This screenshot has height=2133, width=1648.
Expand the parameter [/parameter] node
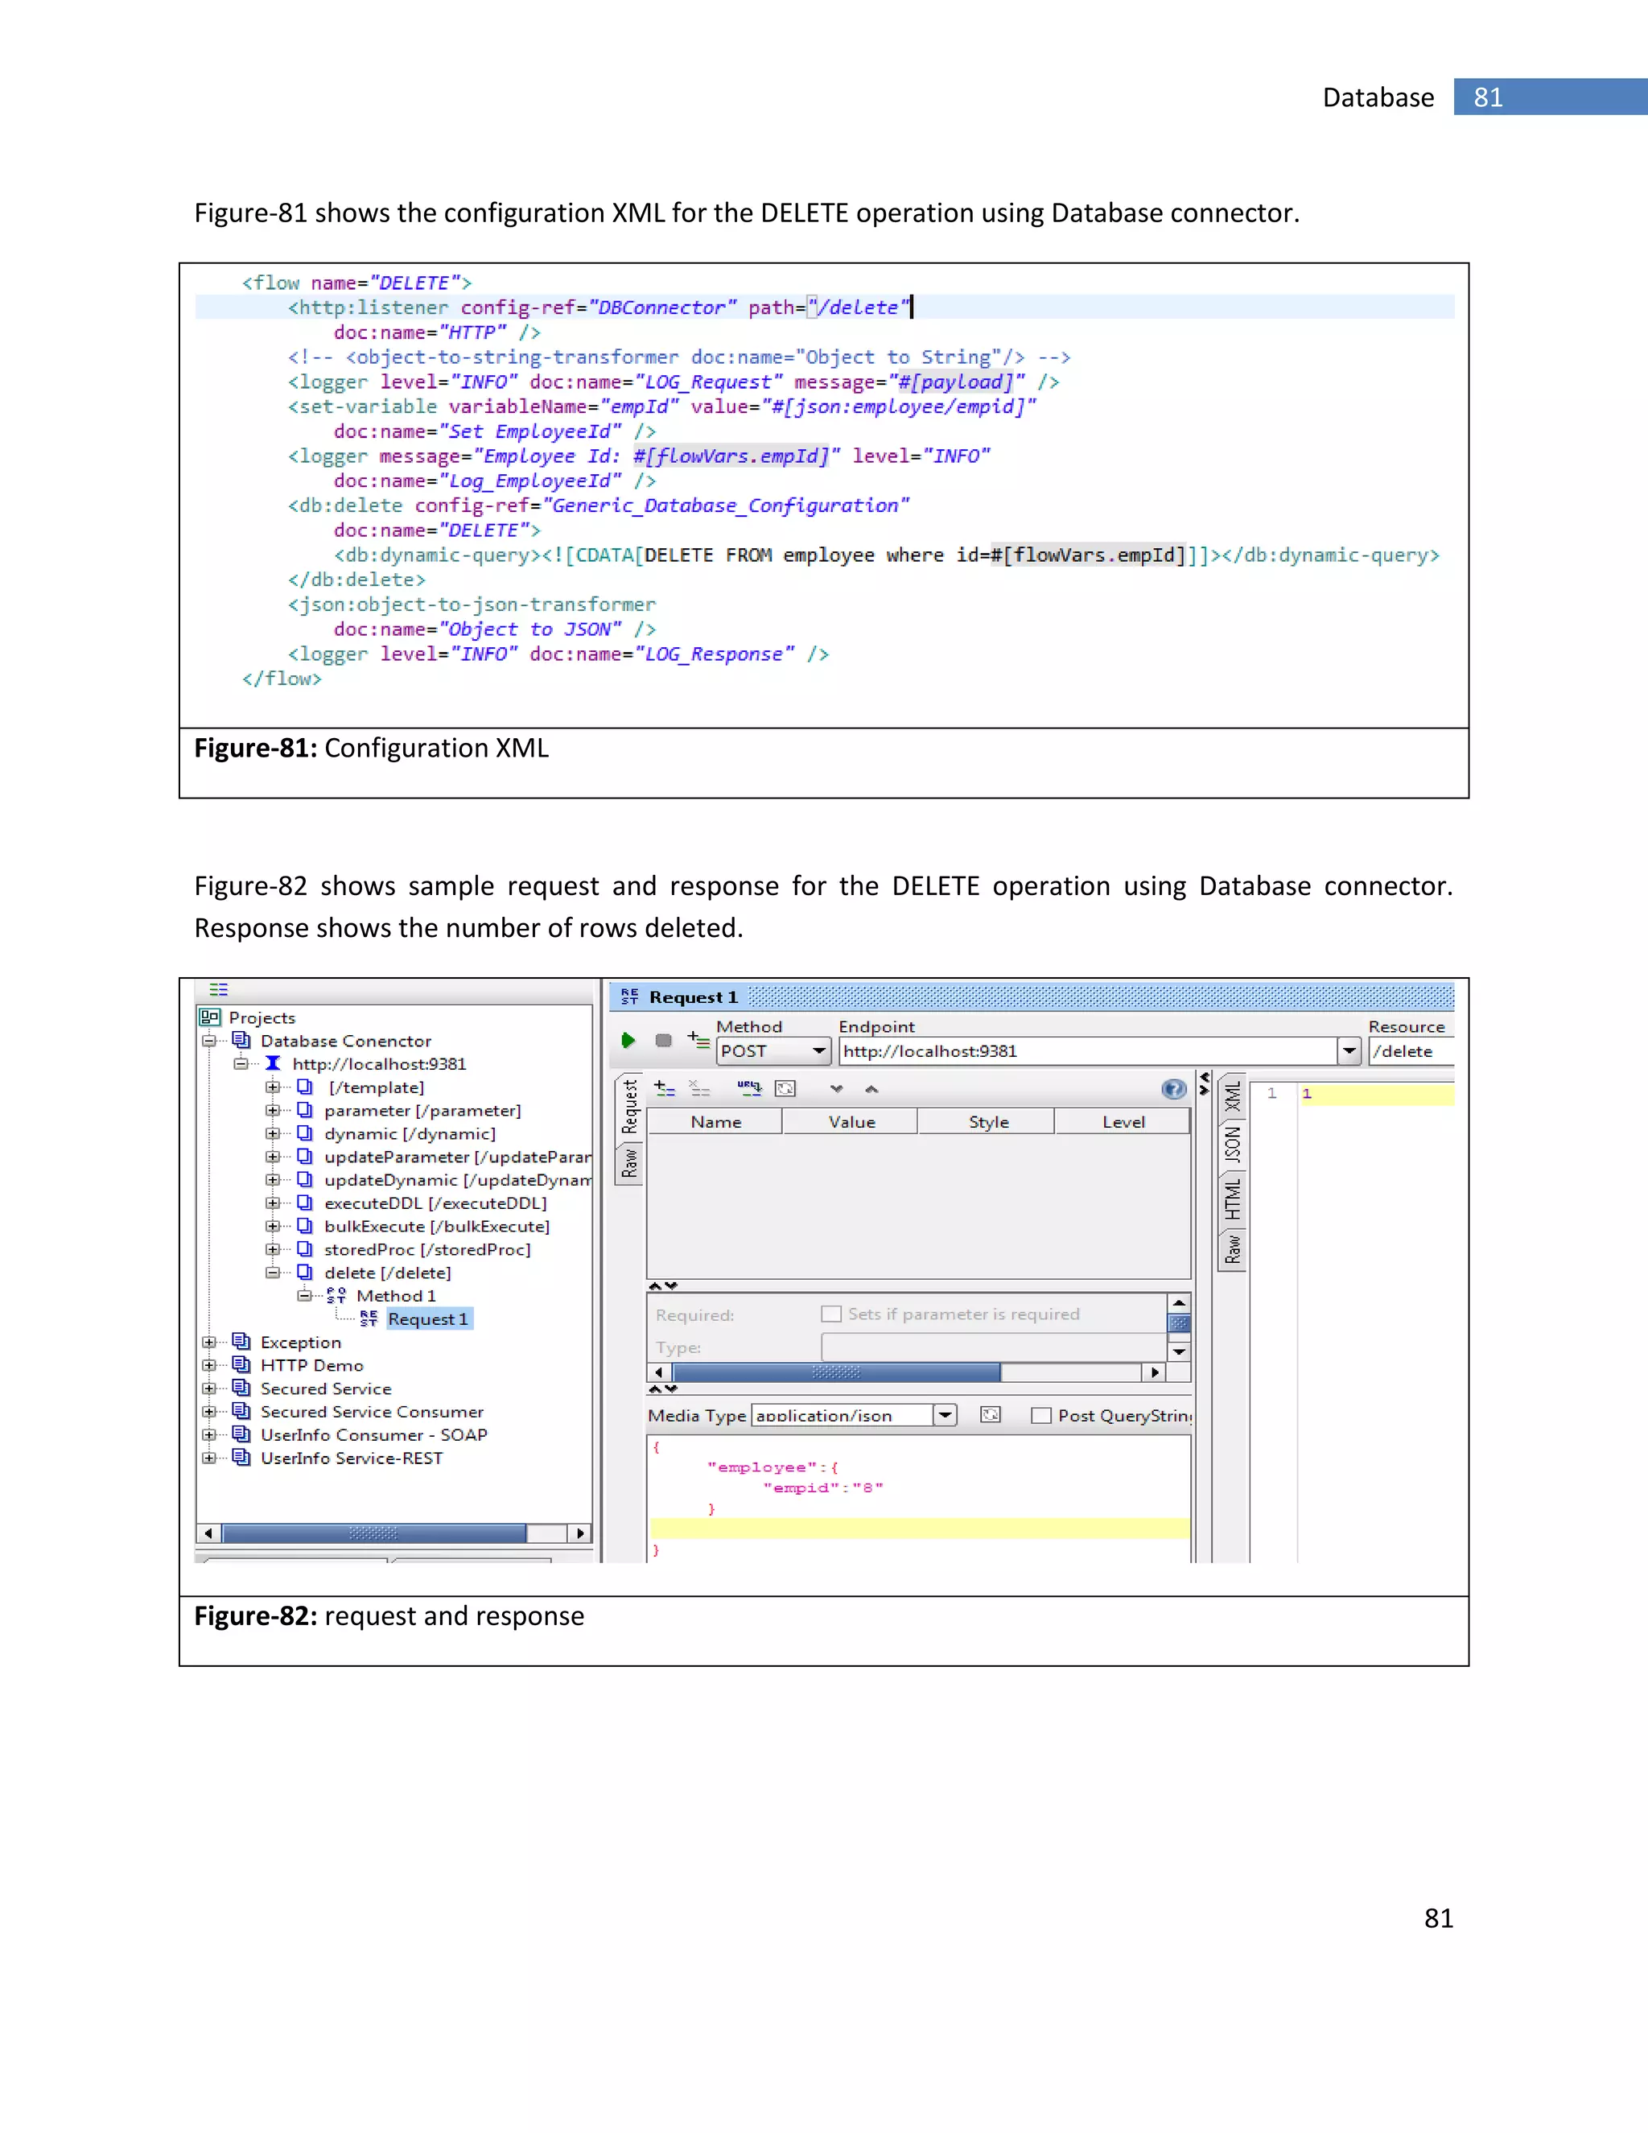273,1111
